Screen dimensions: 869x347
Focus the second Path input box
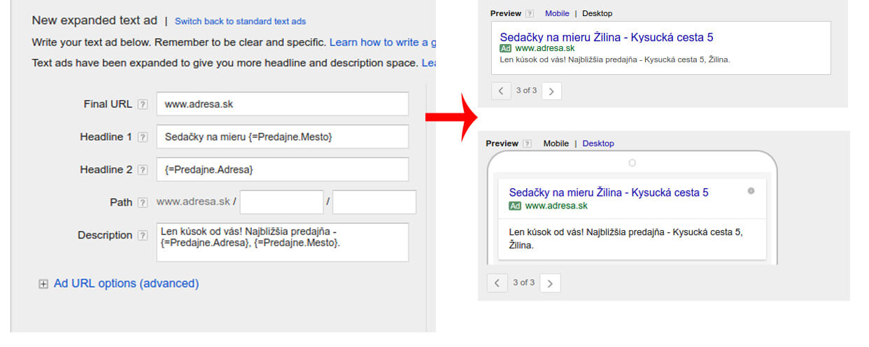[x=374, y=201]
